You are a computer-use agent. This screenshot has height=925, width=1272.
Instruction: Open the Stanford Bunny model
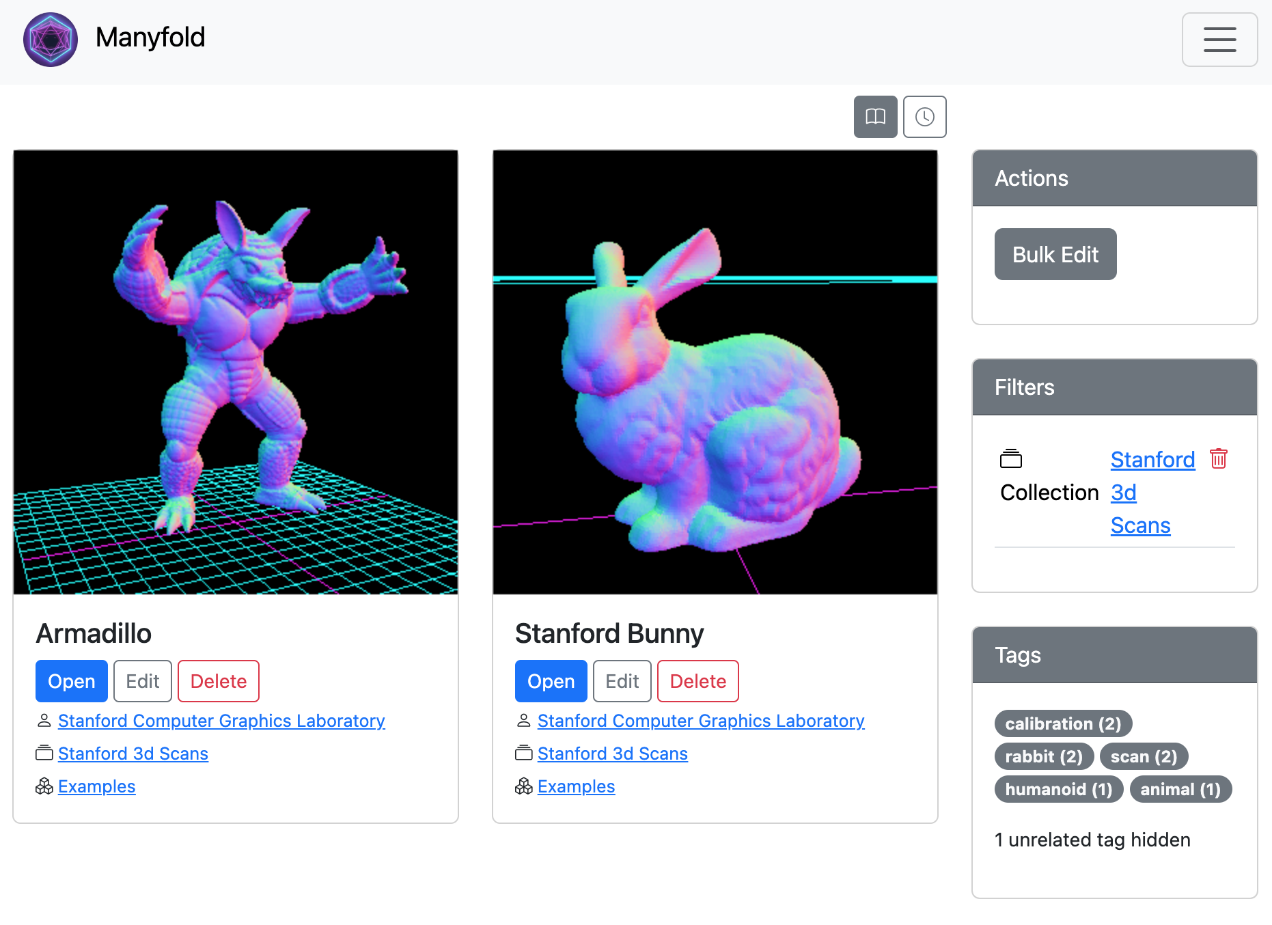click(x=551, y=681)
